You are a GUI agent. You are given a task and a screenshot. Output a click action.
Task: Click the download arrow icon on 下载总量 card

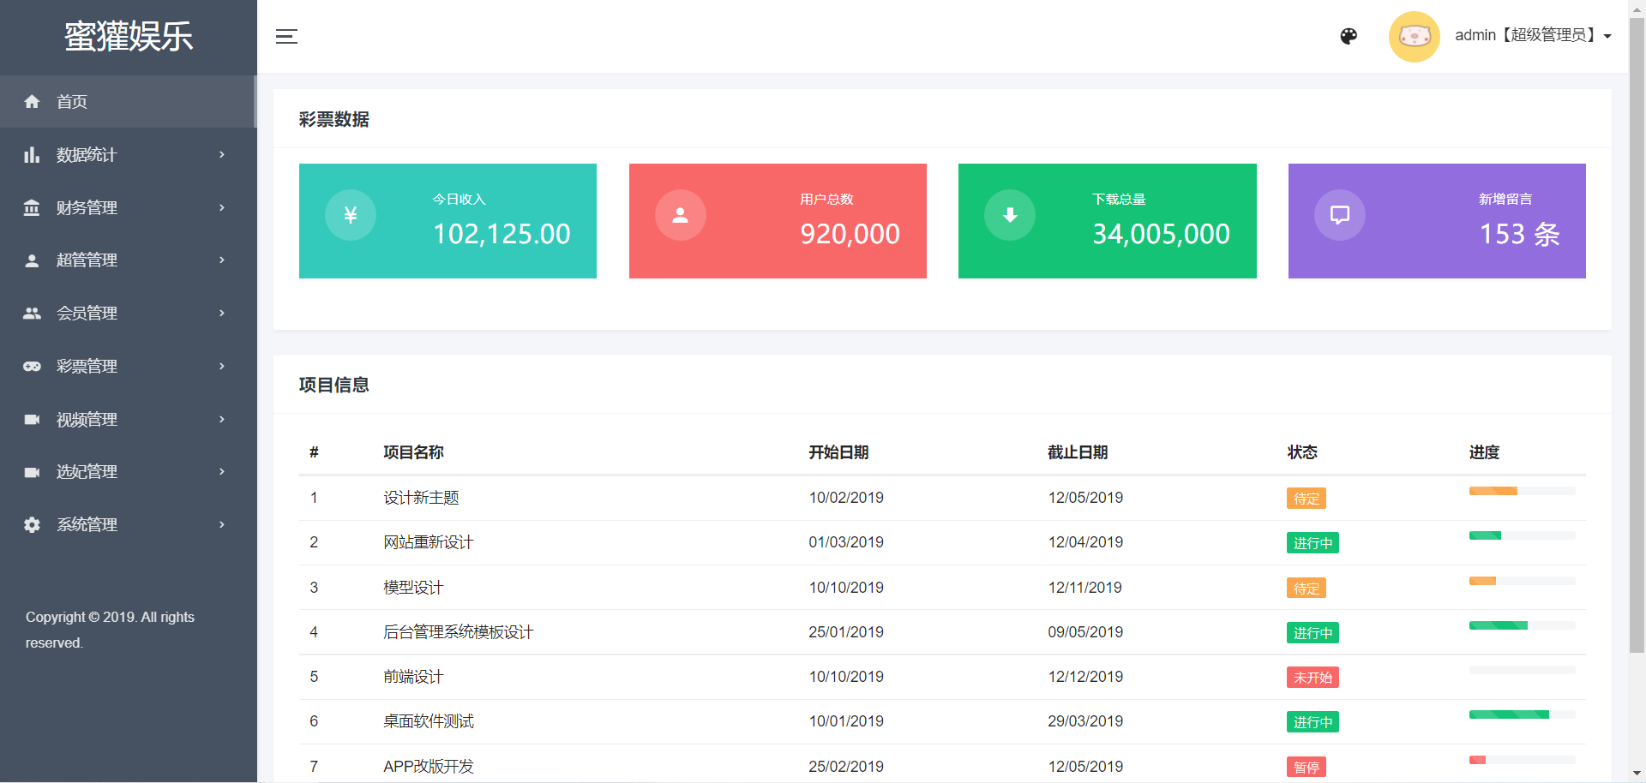pyautogui.click(x=1010, y=215)
